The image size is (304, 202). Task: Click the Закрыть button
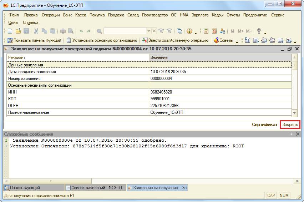[x=290, y=125]
